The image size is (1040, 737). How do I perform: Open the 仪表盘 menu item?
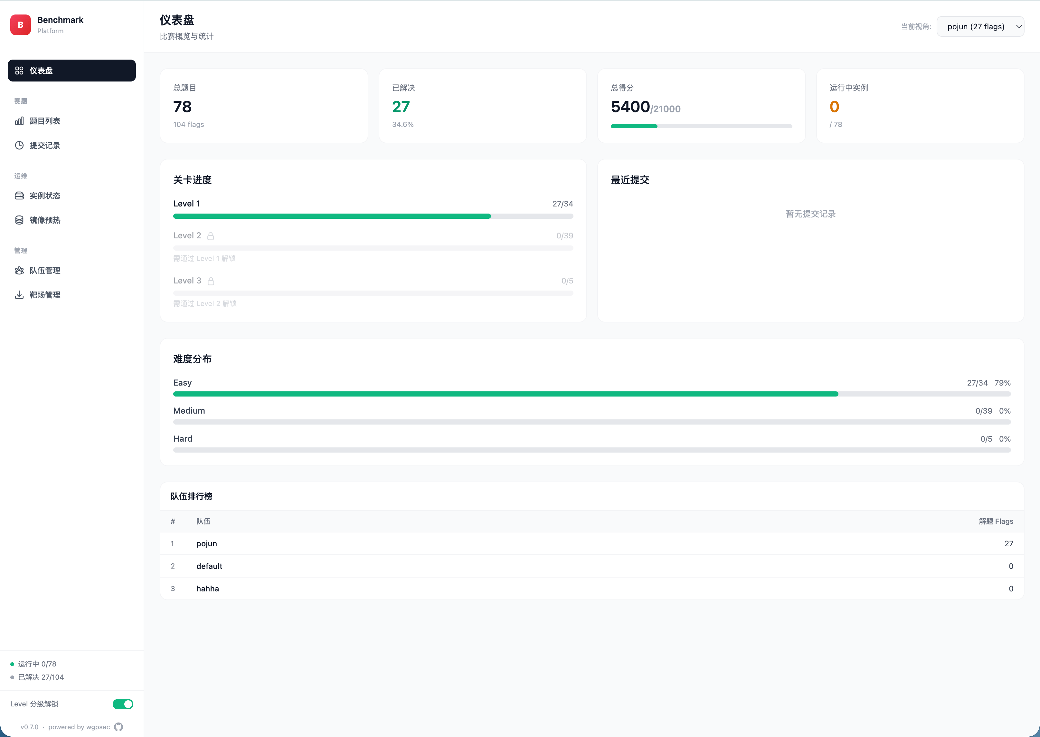pos(72,71)
